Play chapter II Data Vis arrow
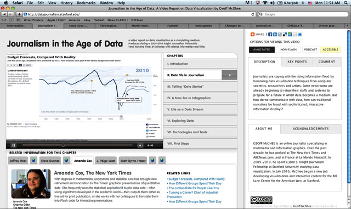 point(229,75)
